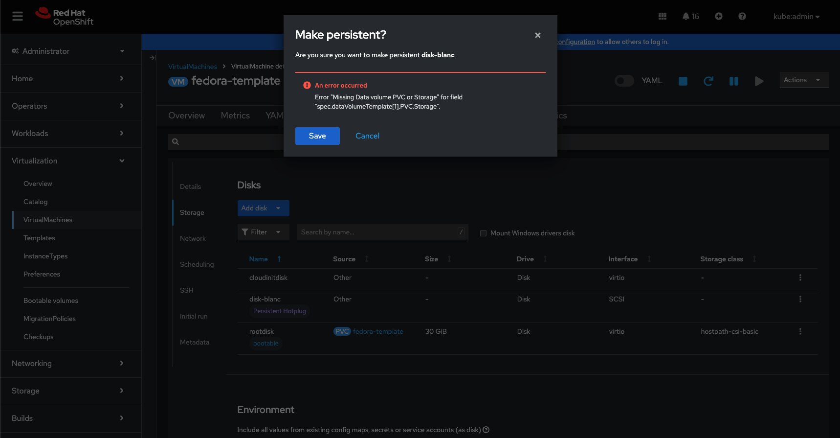
Task: Follow the VirtualMachines breadcrumb link
Action: point(193,67)
